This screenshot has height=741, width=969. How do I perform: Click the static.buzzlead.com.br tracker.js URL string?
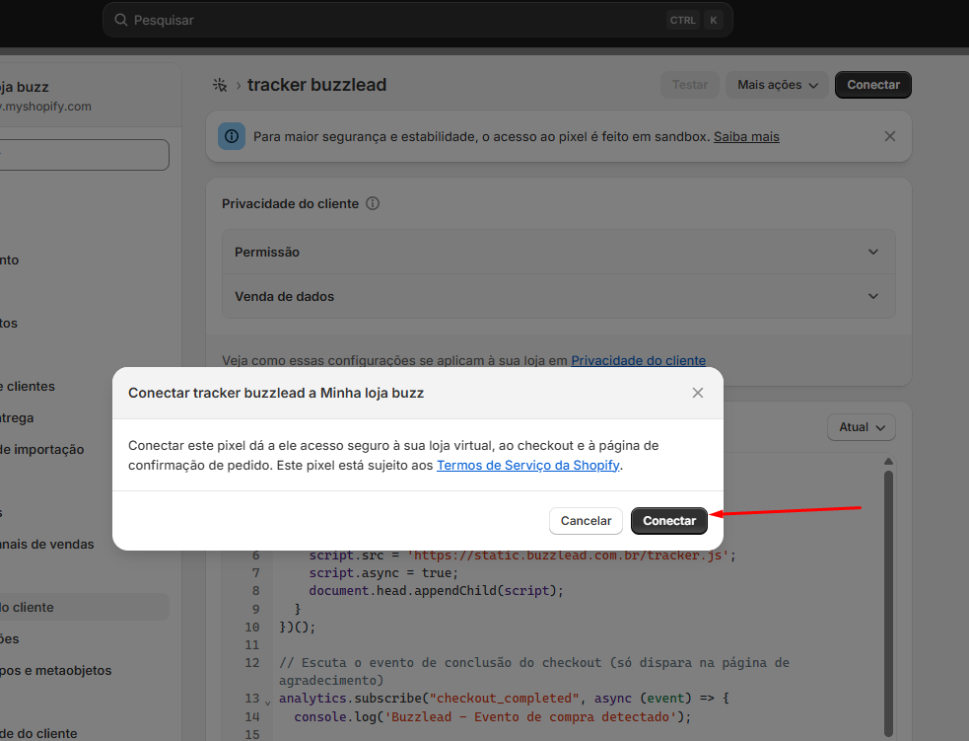click(x=568, y=556)
